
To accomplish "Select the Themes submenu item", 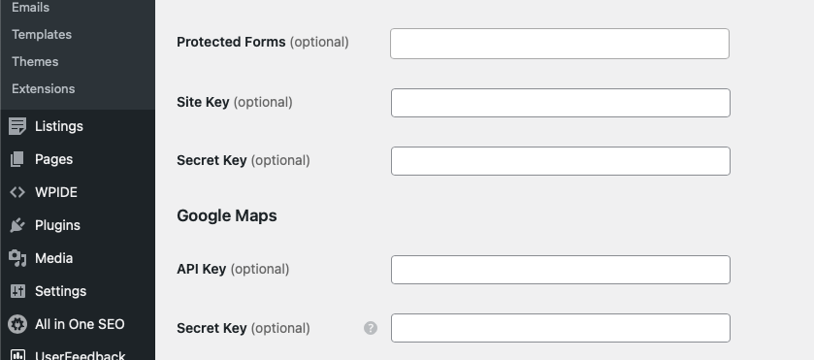I will pyautogui.click(x=35, y=61).
